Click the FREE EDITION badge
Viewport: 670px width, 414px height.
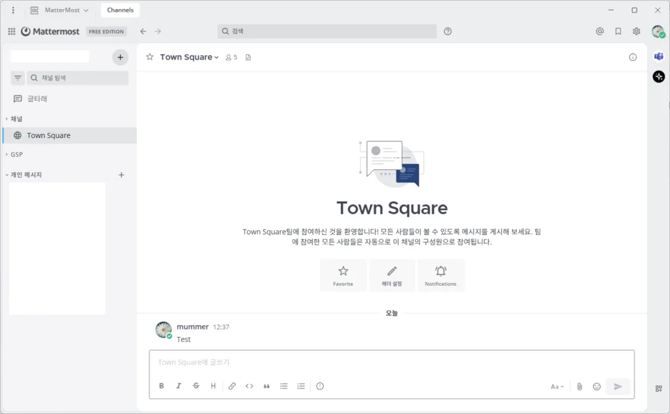[x=107, y=31]
